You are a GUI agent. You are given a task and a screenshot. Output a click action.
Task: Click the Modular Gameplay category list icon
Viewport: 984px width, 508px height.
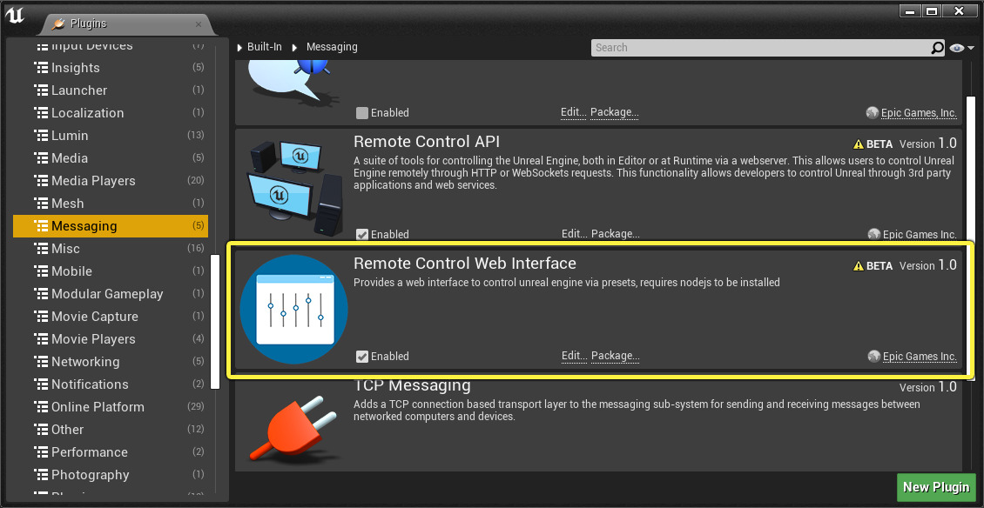point(41,293)
